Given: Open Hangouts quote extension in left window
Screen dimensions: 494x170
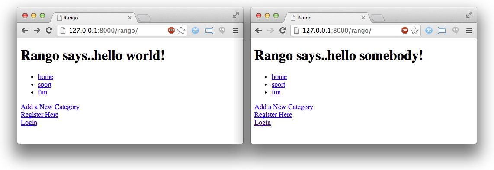Looking at the screenshot, I should (222, 31).
